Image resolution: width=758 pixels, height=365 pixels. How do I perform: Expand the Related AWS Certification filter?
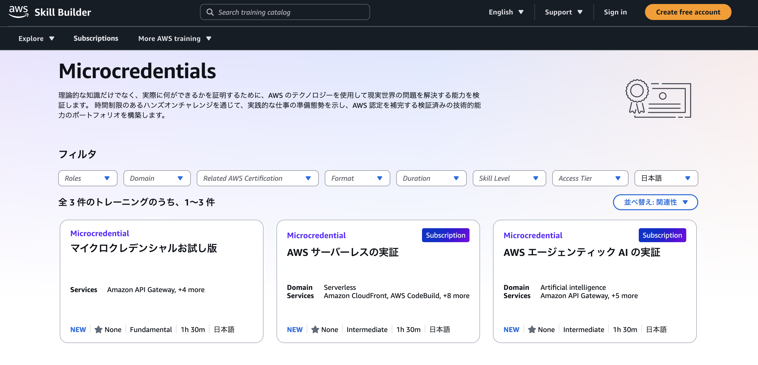click(257, 178)
